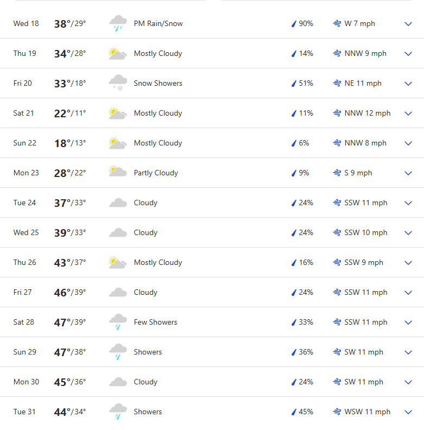Click the wind icon beside NE 11 mph
This screenshot has height=430, width=424.
tap(337, 84)
